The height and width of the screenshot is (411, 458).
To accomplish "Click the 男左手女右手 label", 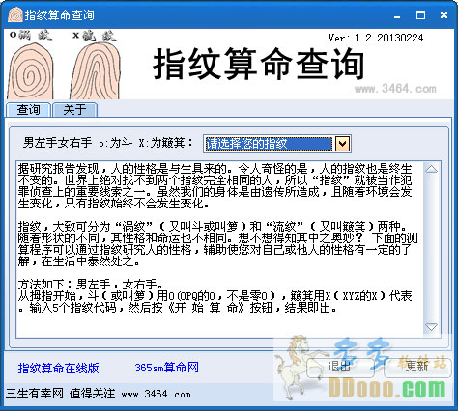I will 57,143.
